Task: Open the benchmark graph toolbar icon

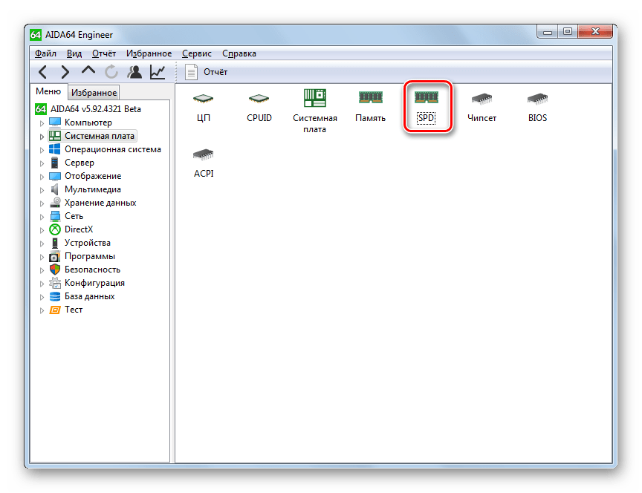Action: click(x=158, y=72)
